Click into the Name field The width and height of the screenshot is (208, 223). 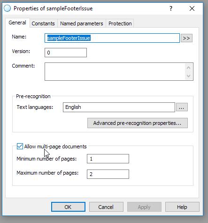tap(112, 38)
